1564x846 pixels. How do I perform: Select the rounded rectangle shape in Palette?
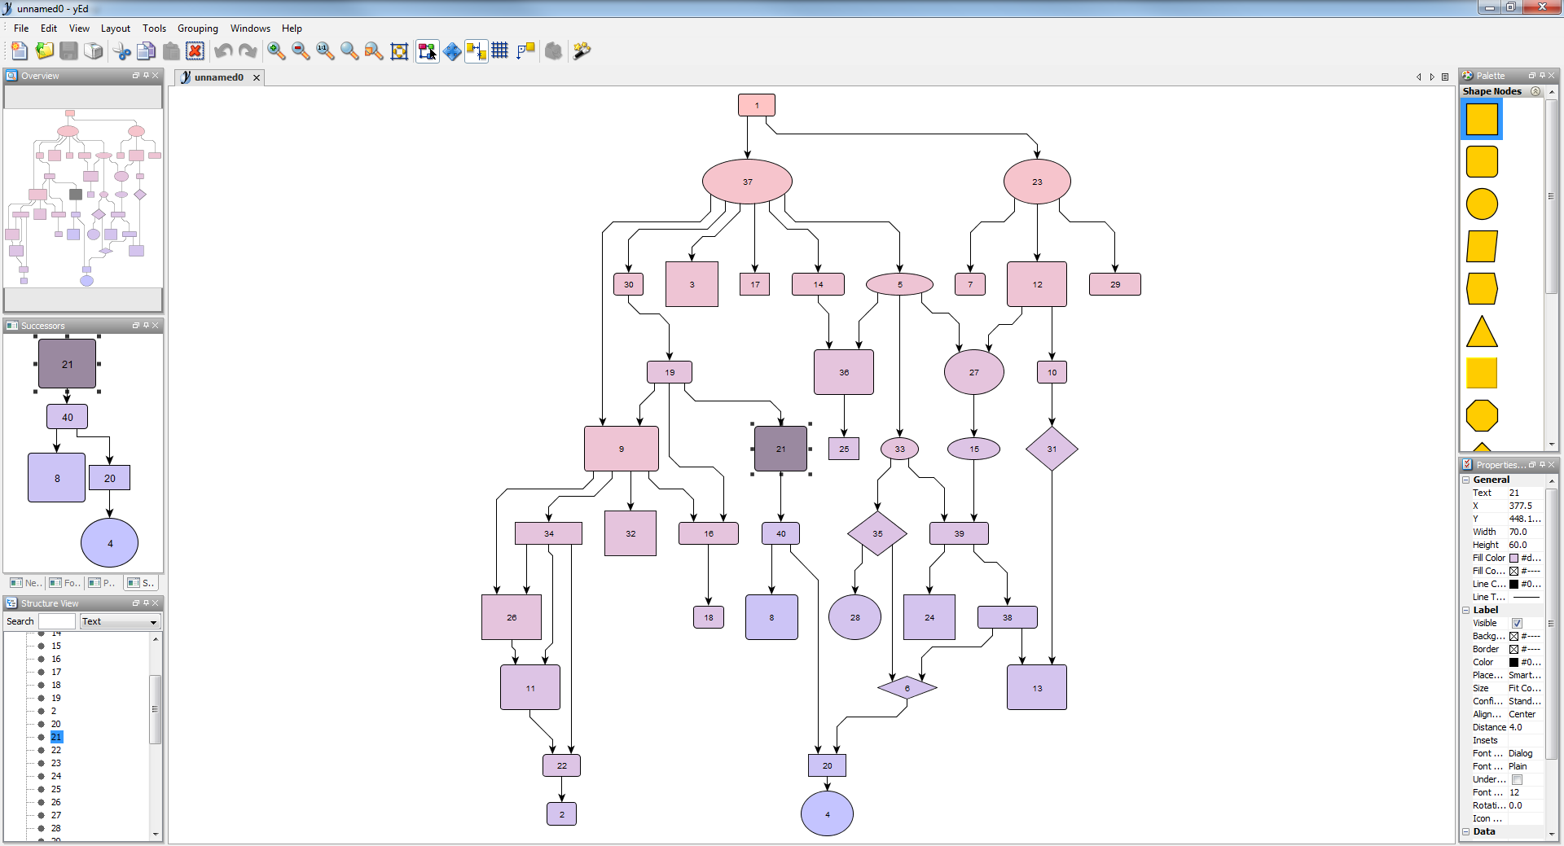pos(1482,161)
